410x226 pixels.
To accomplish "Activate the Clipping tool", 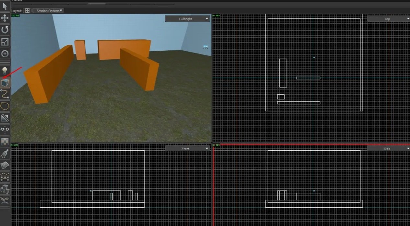I will coord(5,118).
